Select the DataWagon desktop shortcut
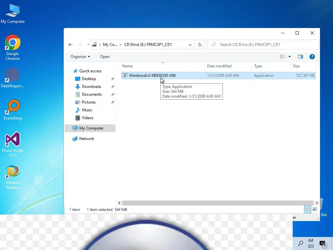The image size is (333, 250). coord(13,78)
